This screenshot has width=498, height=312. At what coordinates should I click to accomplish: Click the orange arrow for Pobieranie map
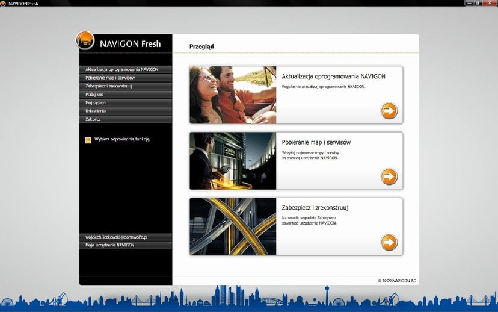pyautogui.click(x=389, y=176)
